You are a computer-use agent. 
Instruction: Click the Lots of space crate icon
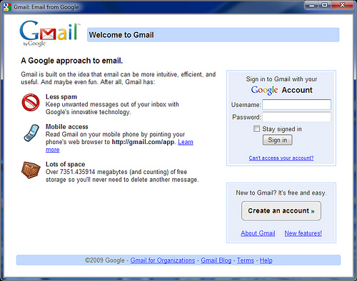31,170
